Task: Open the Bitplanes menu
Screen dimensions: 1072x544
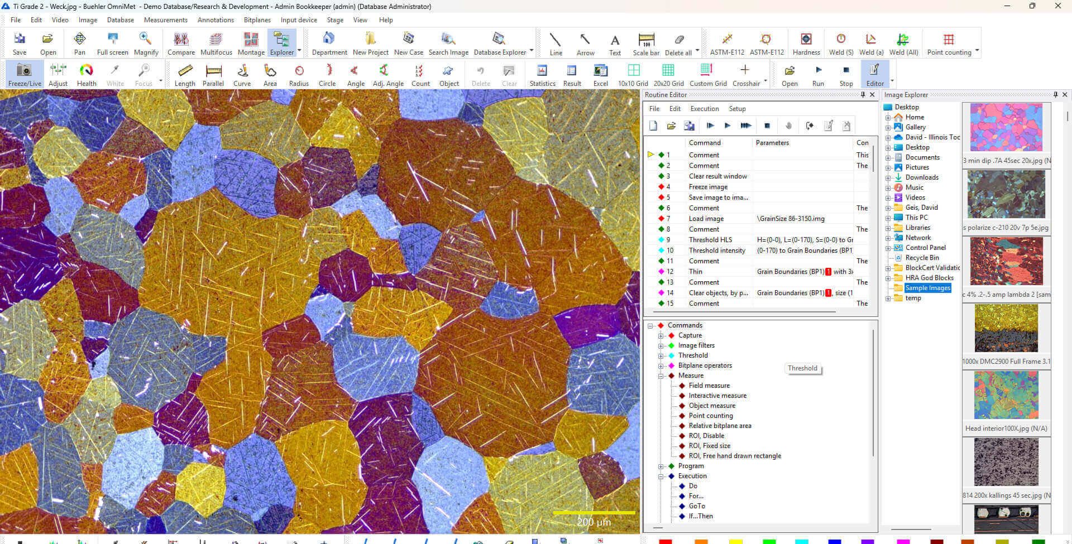Action: (257, 20)
